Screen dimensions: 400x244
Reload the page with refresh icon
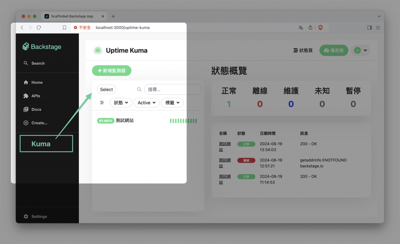(x=39, y=27)
